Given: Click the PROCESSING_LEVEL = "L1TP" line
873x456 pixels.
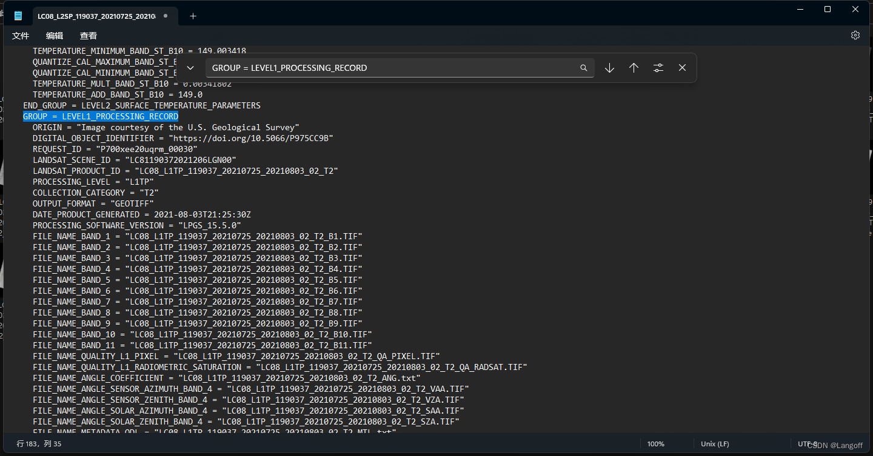Looking at the screenshot, I should tap(93, 182).
